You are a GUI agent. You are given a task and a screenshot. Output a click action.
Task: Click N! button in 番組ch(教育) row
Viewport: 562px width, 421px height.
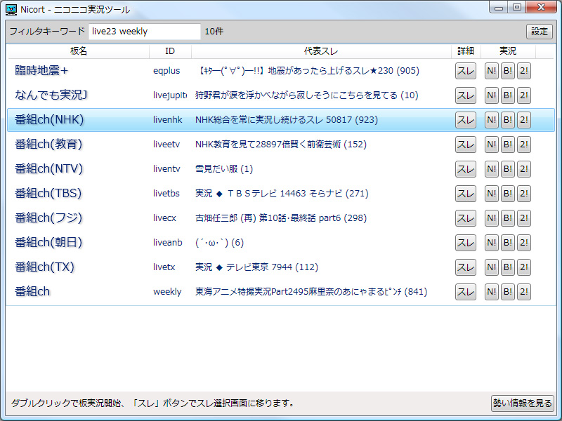click(x=492, y=145)
